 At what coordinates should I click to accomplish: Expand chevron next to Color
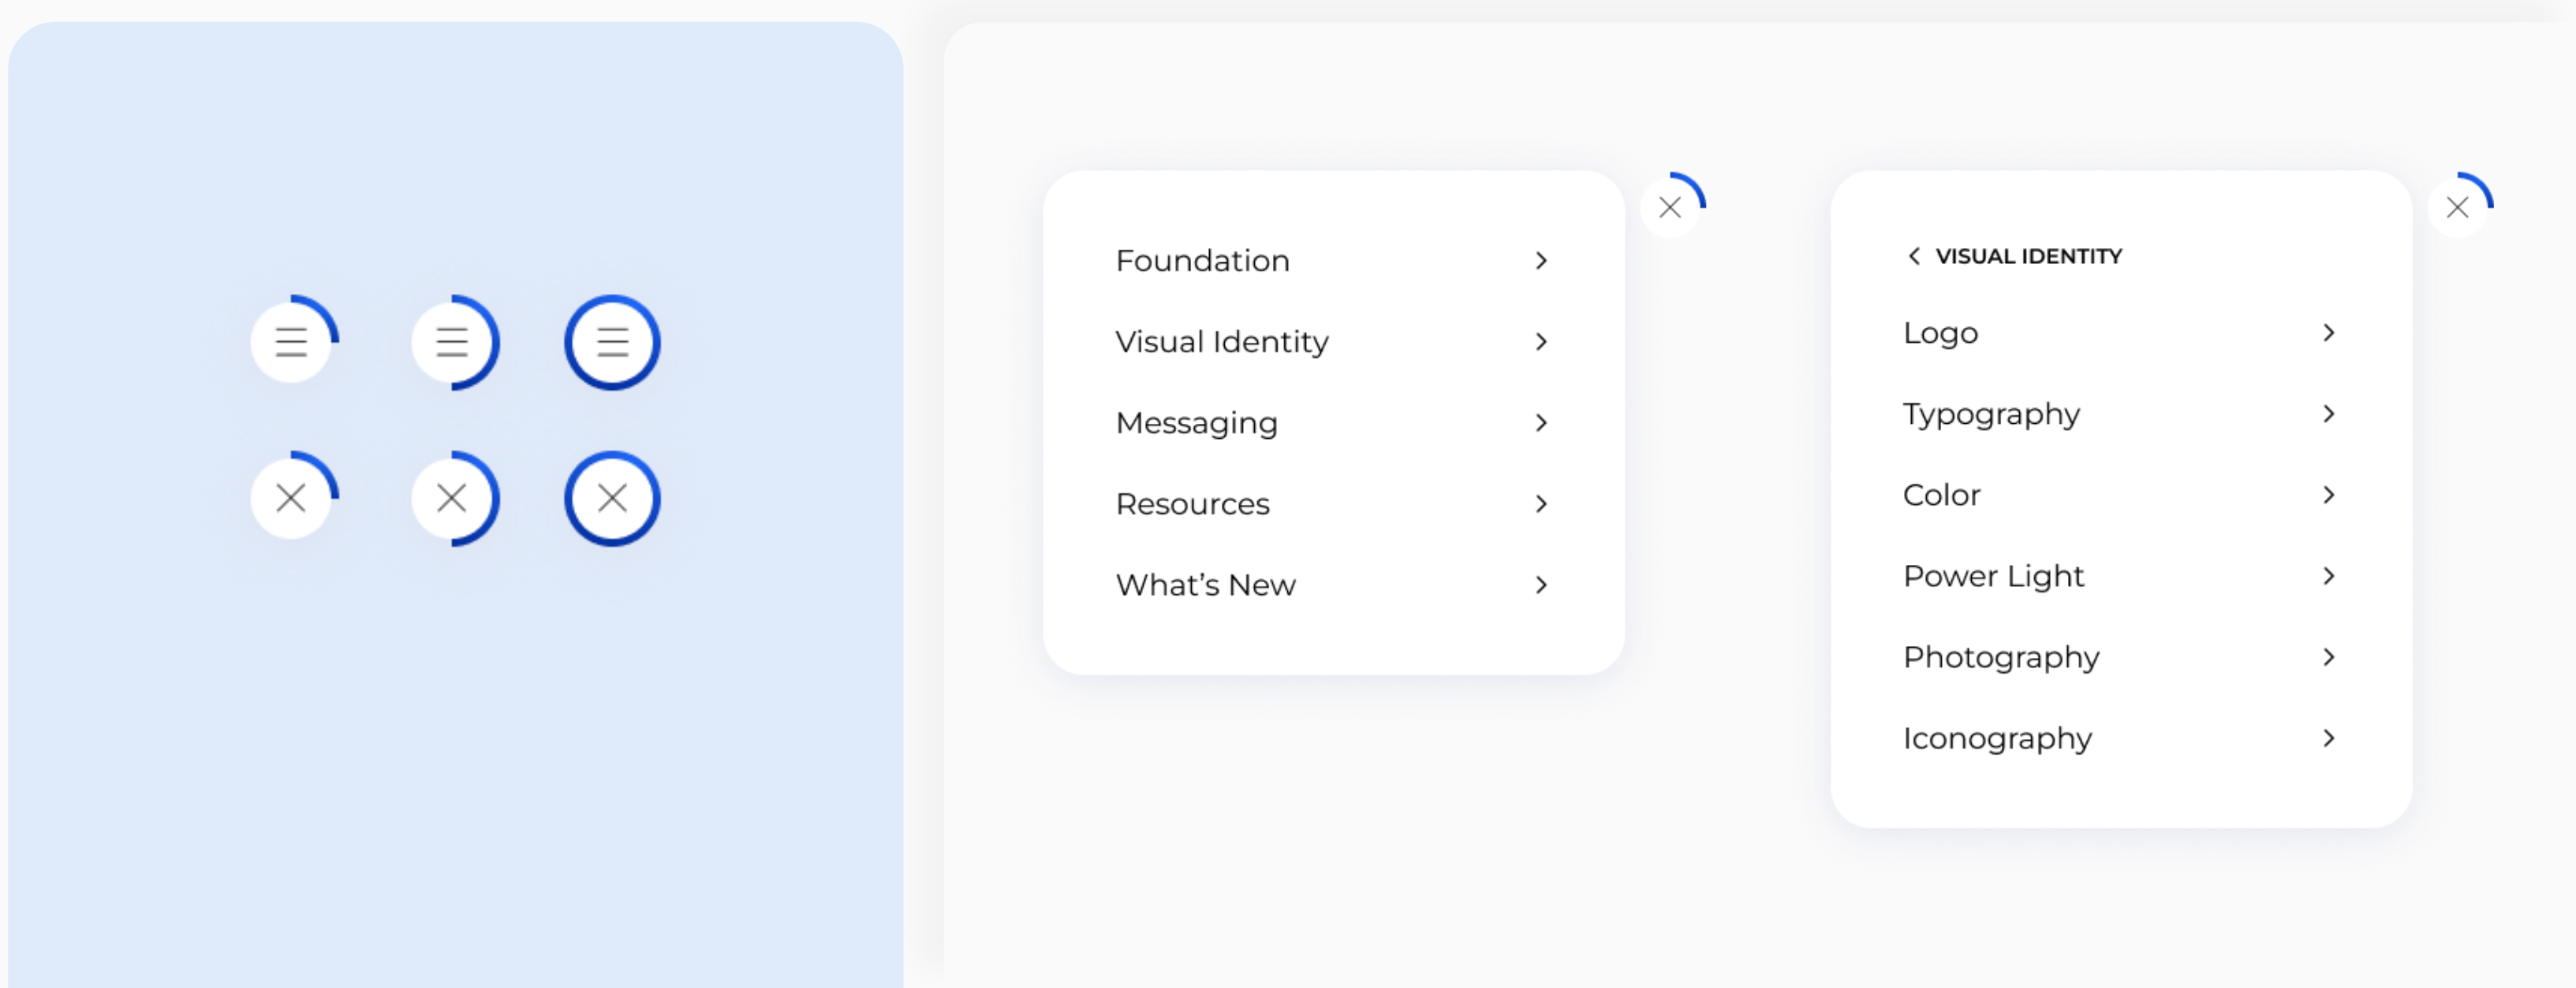coord(2329,495)
